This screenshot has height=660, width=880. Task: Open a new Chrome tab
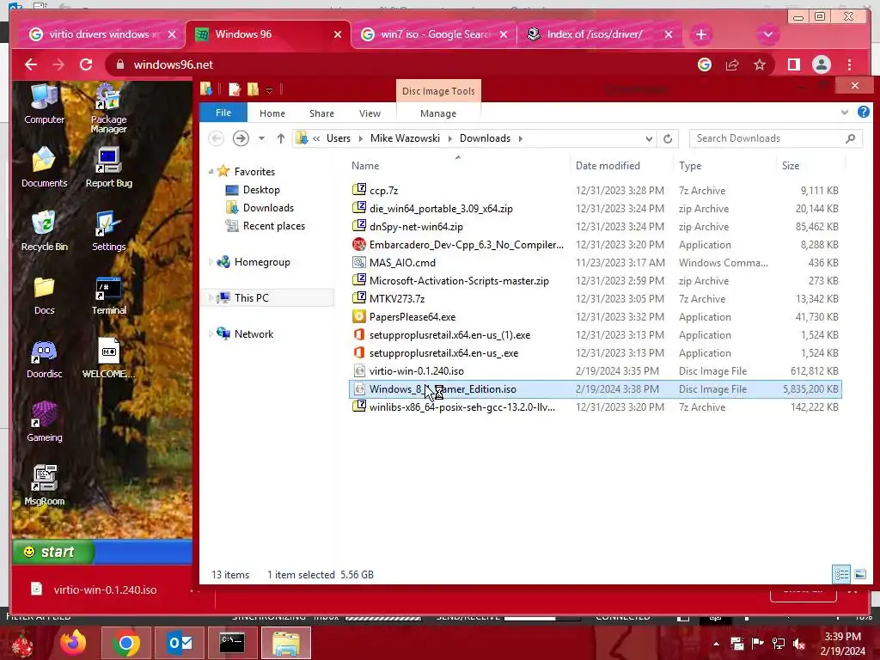701,34
